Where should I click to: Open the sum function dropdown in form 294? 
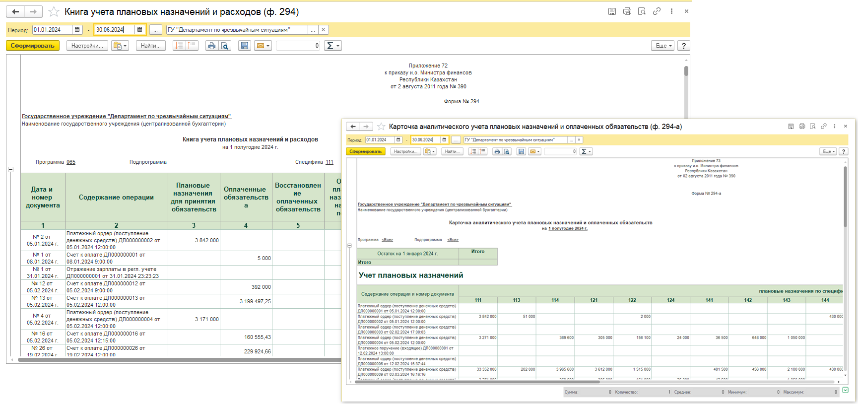click(332, 46)
